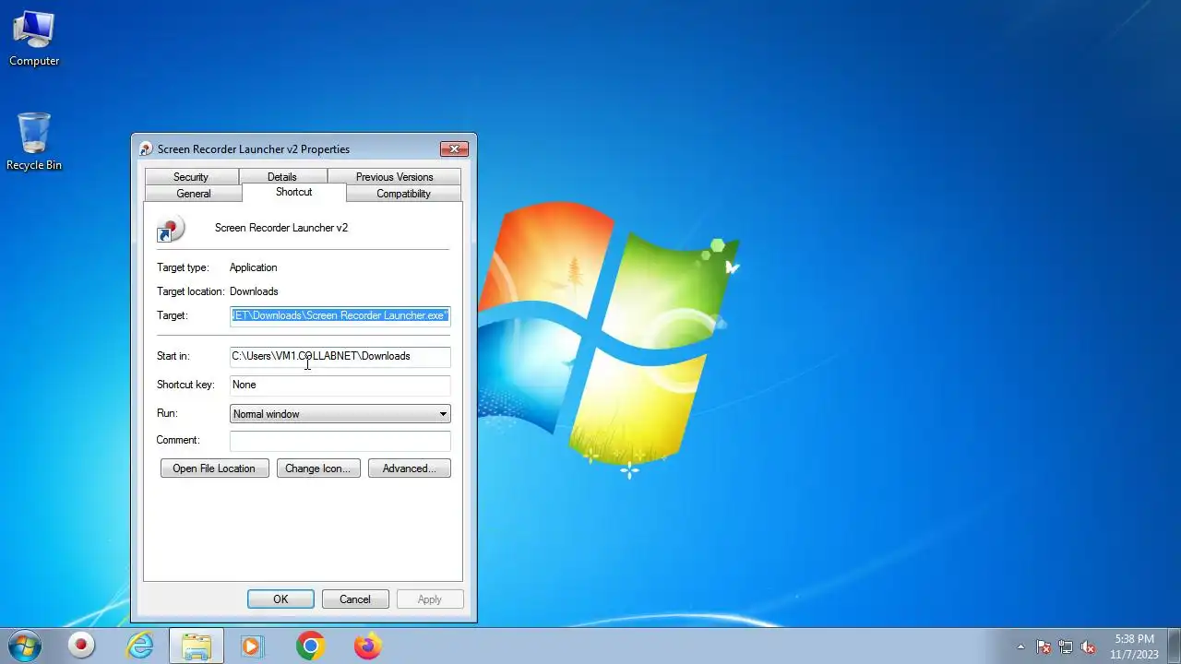Open Internet Explorer from the taskbar
This screenshot has width=1181, height=664.
[139, 646]
